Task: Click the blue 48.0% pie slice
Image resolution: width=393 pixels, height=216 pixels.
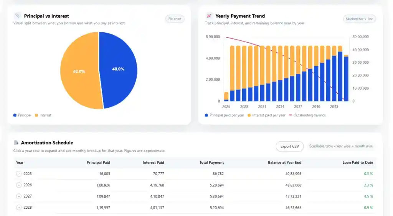Action: [119, 69]
